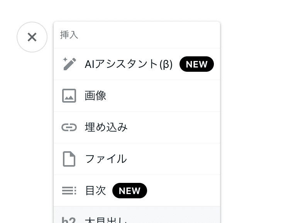
Task: Select the 大見出し heading option
Action: (x=106, y=220)
